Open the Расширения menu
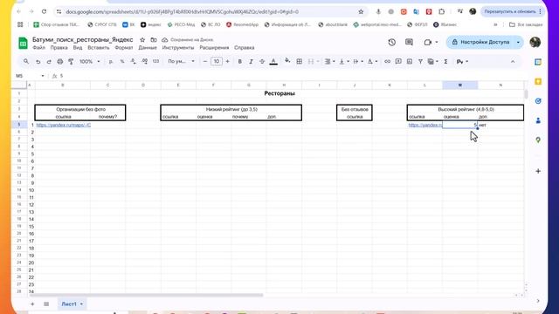Screen dimensions: 559x314 (214, 48)
